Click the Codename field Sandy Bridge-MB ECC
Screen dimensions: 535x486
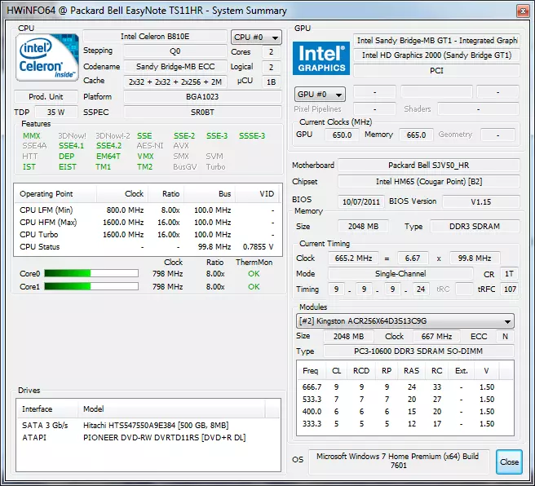click(175, 67)
